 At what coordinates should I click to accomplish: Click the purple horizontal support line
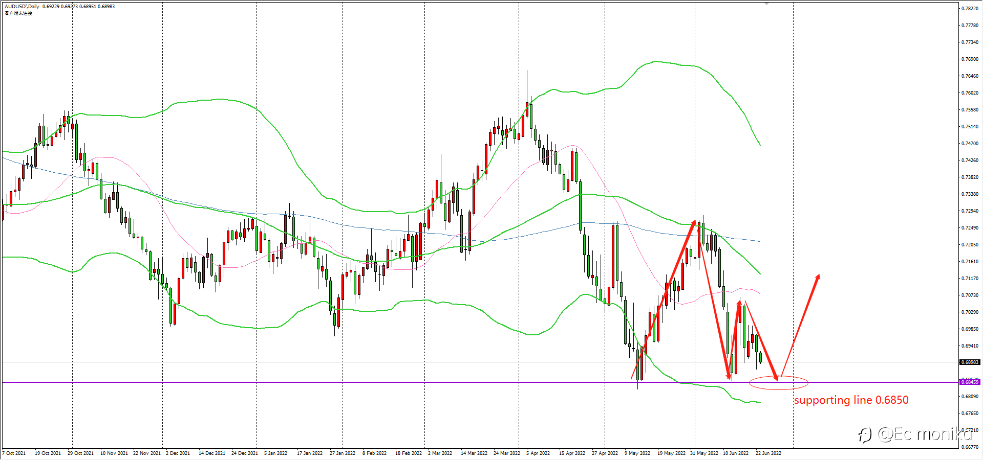coord(479,382)
